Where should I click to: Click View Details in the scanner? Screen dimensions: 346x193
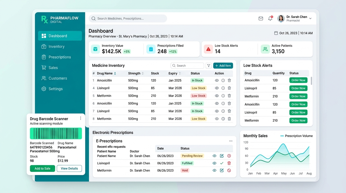pyautogui.click(x=69, y=168)
